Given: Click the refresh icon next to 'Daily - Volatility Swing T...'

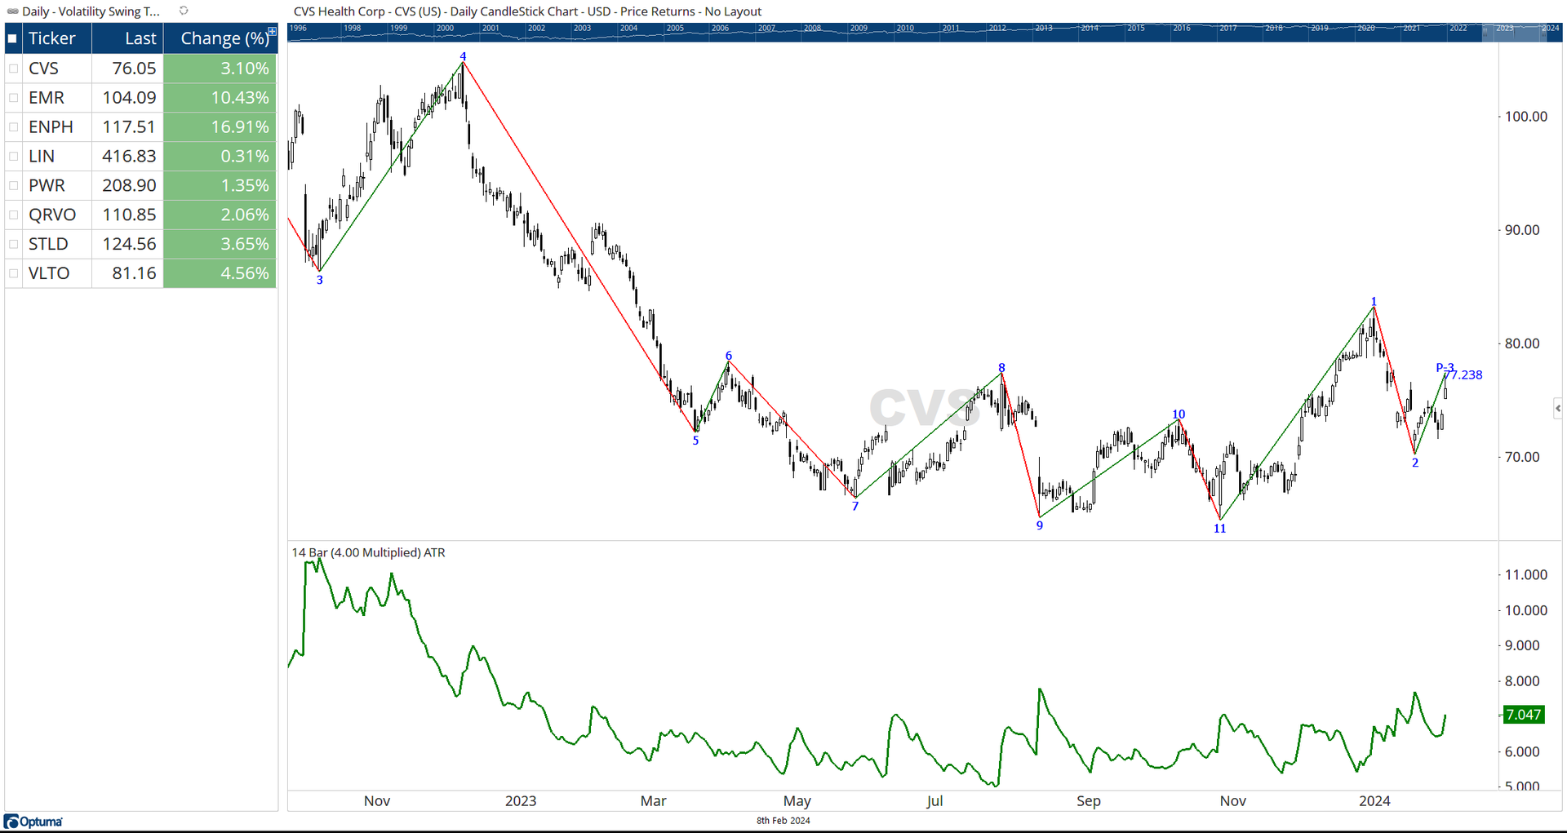Looking at the screenshot, I should click(183, 11).
